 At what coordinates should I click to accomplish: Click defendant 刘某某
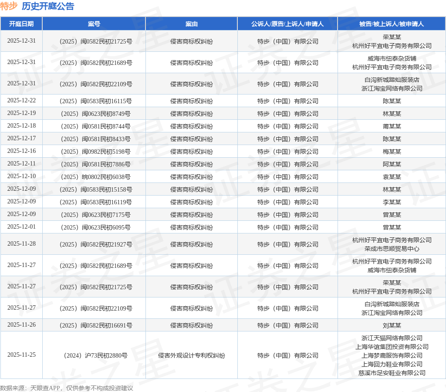click(x=392, y=325)
